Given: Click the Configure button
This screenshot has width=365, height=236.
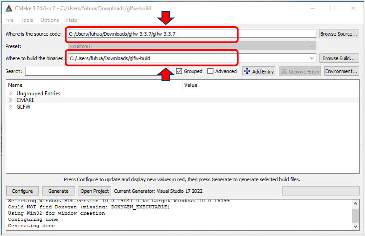Looking at the screenshot, I should click(x=22, y=191).
